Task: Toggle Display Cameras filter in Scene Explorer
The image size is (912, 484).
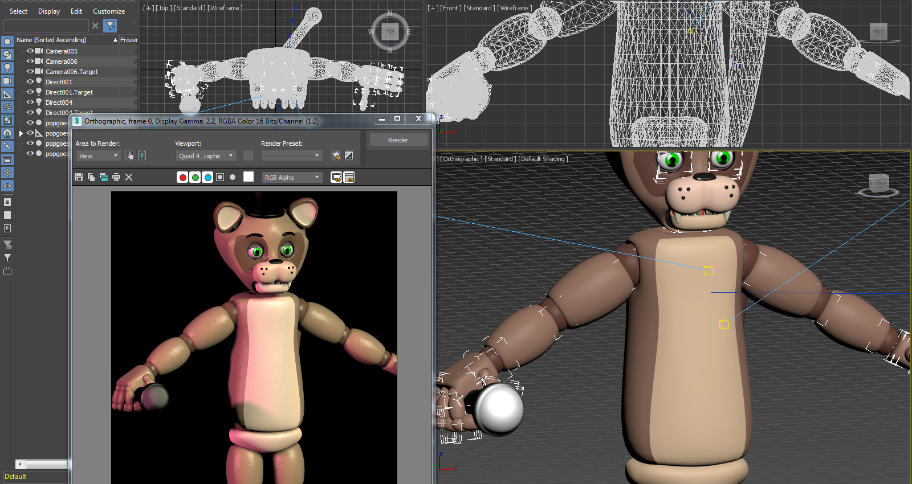Action: [x=7, y=81]
